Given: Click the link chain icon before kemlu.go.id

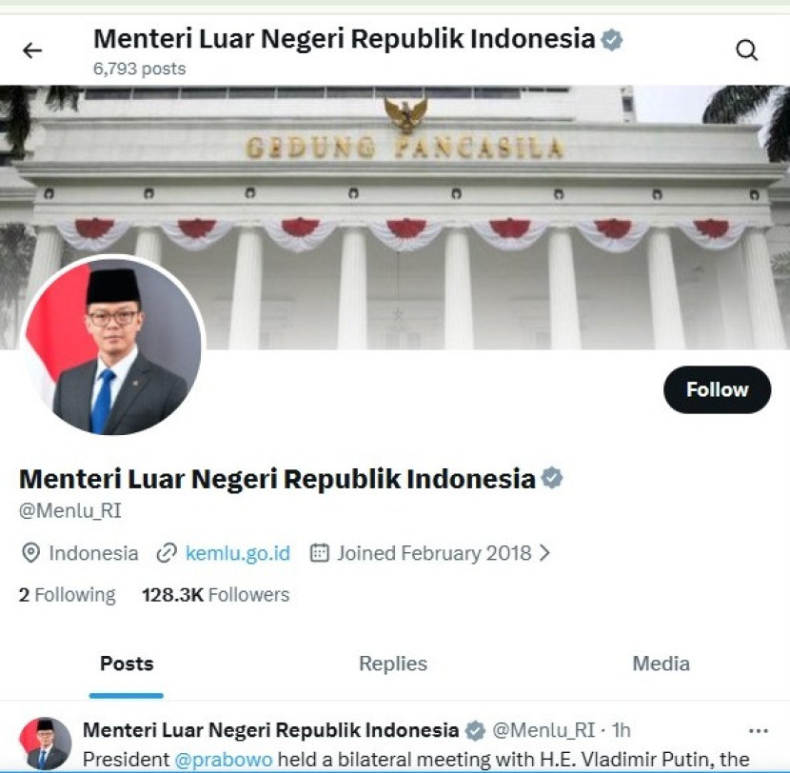Looking at the screenshot, I should click(x=167, y=553).
